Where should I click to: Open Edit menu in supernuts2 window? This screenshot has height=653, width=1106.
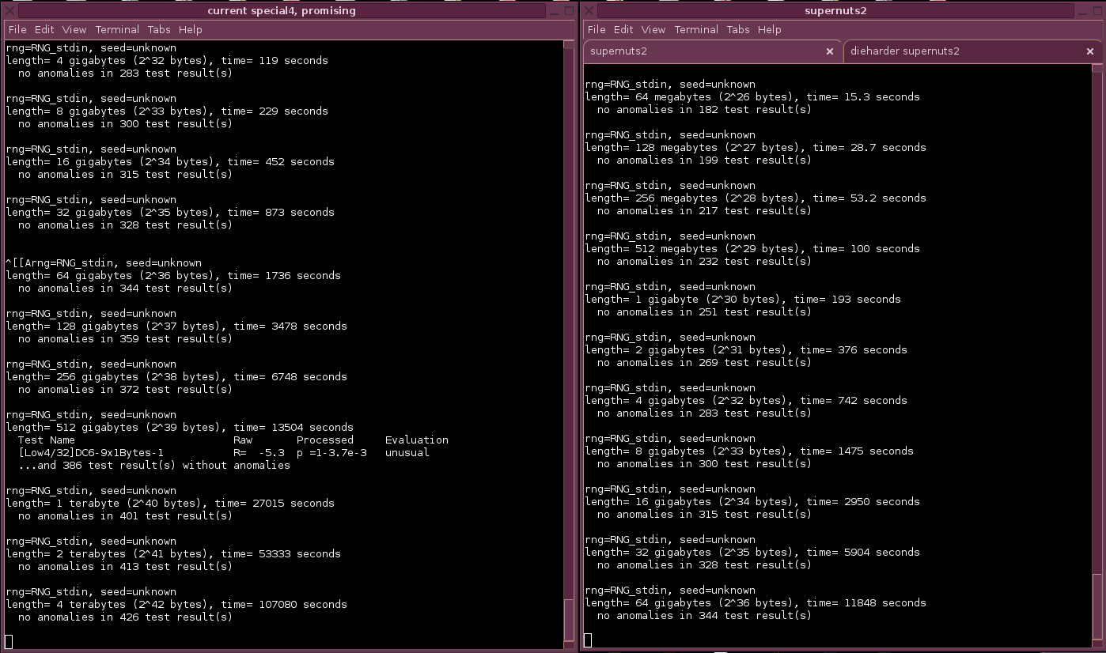coord(623,29)
